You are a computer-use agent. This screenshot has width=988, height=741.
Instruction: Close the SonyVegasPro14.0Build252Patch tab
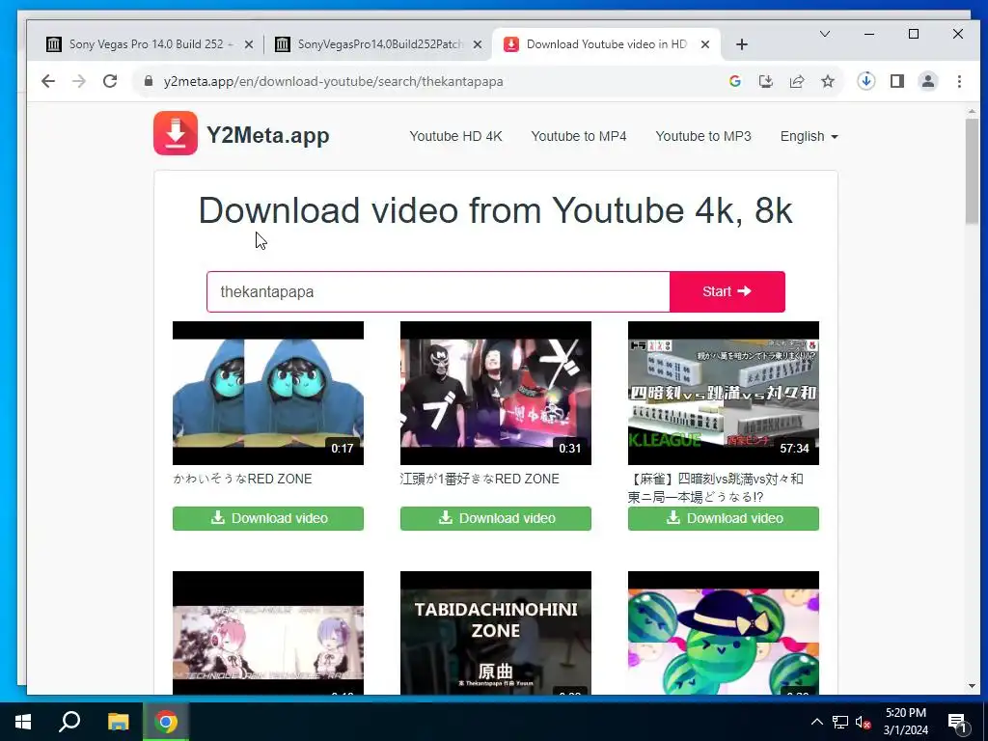(478, 44)
